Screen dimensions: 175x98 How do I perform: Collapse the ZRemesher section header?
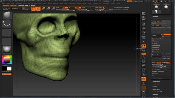coord(156,52)
